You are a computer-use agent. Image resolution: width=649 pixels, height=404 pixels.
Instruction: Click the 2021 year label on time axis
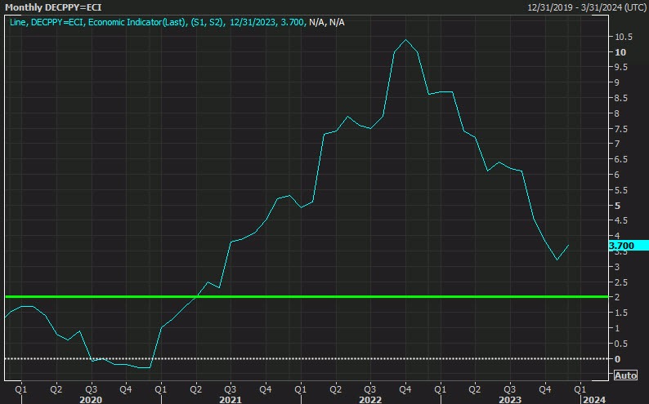click(231, 399)
